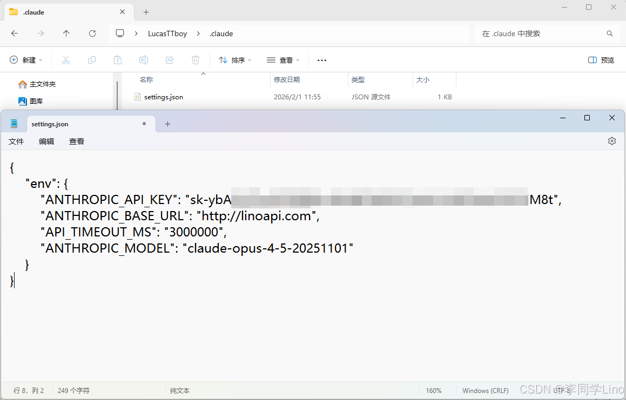
Task: Open Notepad 查看 menu
Action: point(77,141)
